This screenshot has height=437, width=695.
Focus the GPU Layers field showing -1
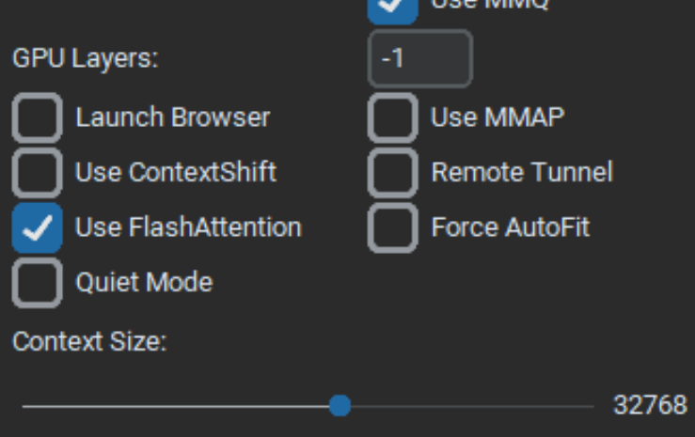click(x=420, y=58)
